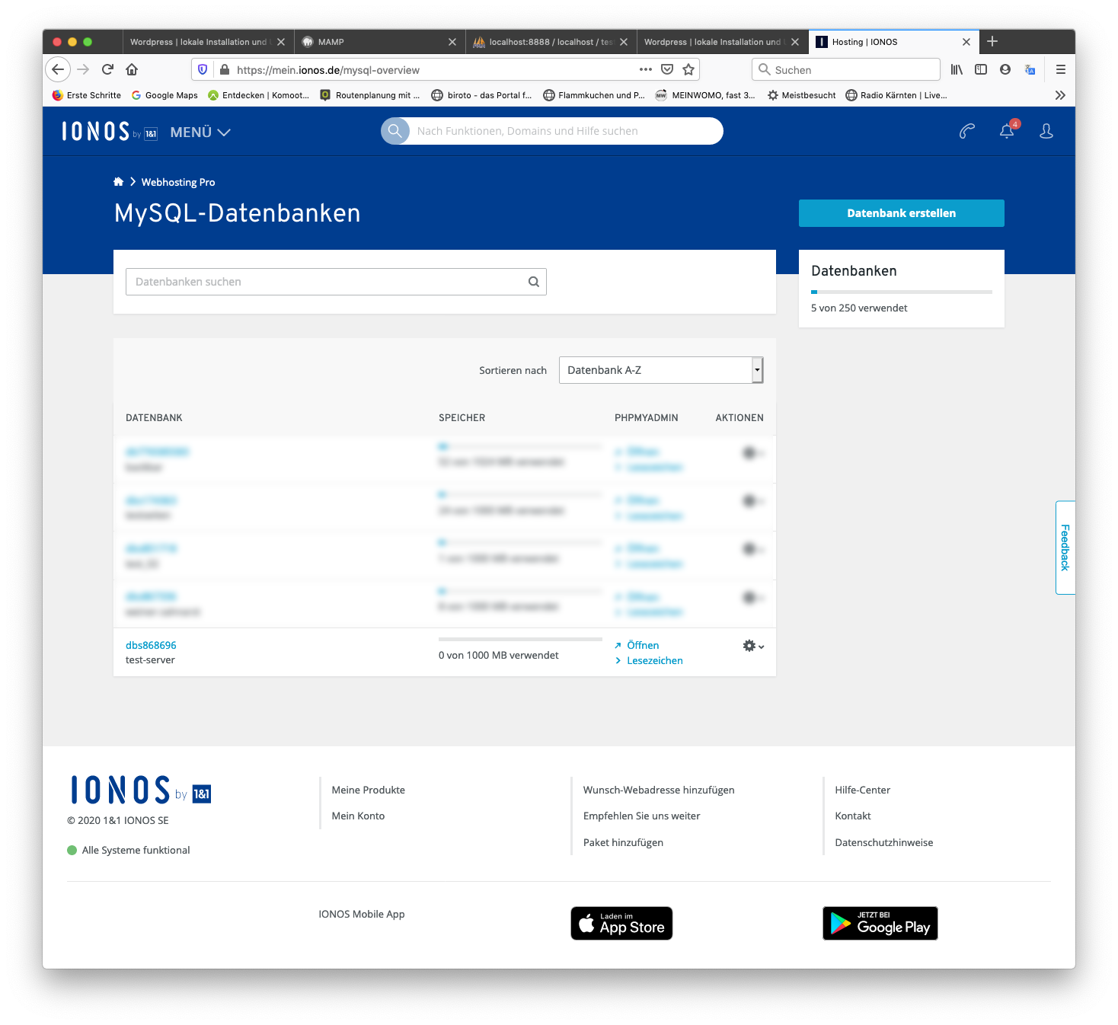
Task: Open the Firefox hamburger menu
Action: [1060, 69]
